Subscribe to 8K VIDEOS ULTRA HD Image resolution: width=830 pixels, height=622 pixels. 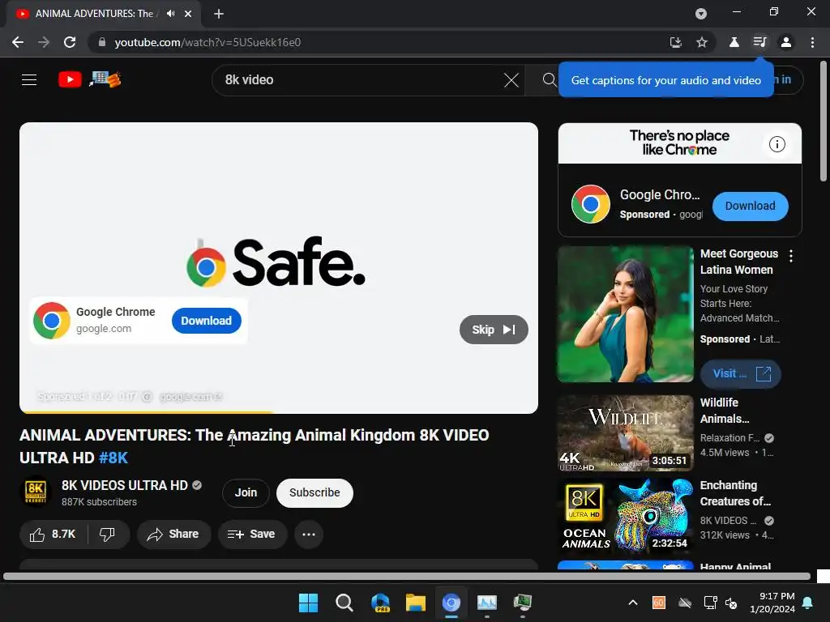[x=314, y=493]
